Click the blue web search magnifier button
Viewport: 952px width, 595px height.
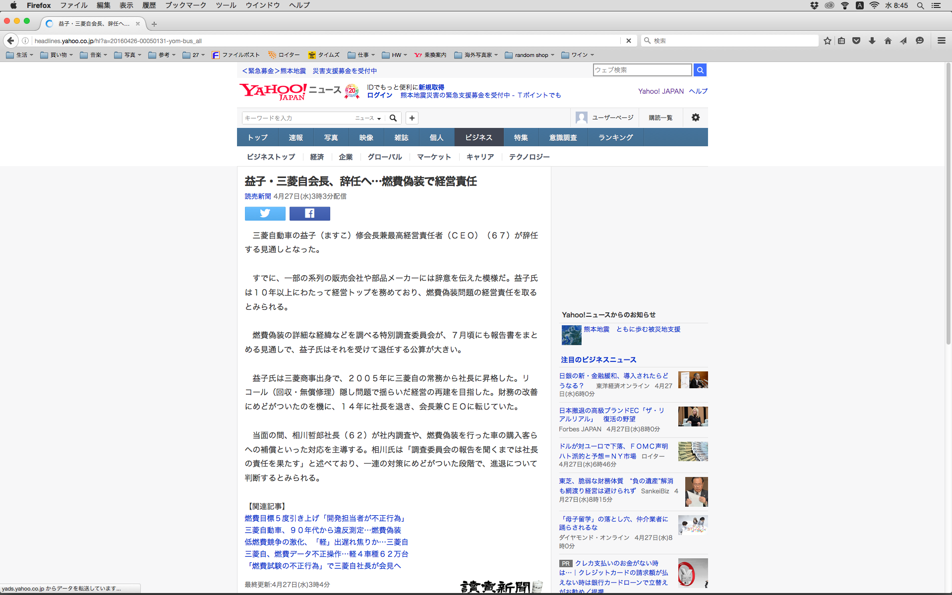(700, 70)
